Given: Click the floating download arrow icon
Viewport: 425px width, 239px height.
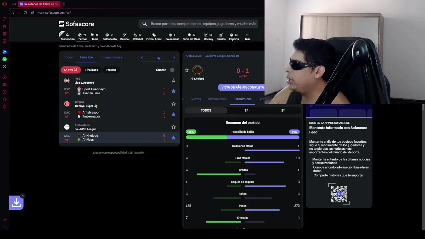Looking at the screenshot, I should 16,203.
